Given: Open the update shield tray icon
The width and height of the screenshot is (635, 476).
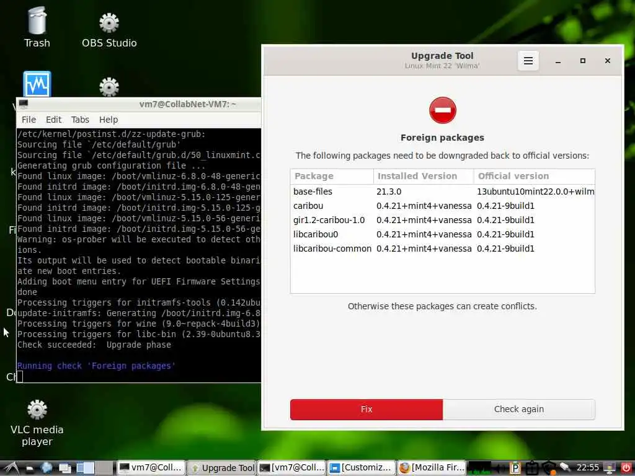Looking at the screenshot, I should [549, 468].
